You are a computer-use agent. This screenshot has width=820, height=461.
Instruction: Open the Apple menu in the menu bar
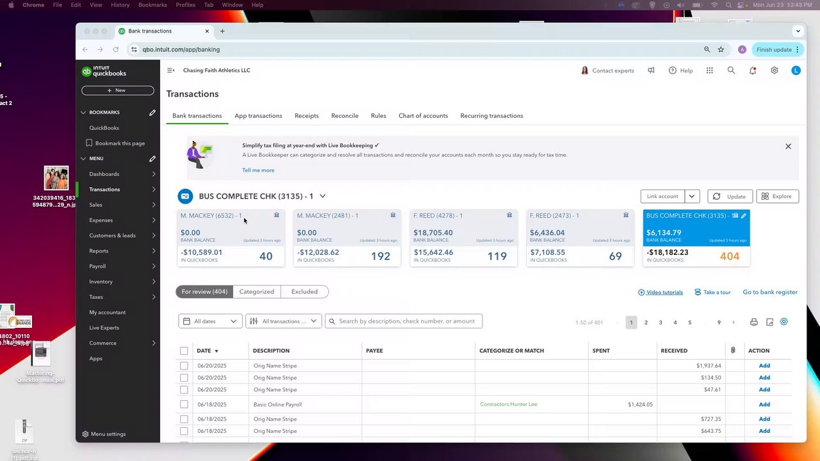coord(11,5)
